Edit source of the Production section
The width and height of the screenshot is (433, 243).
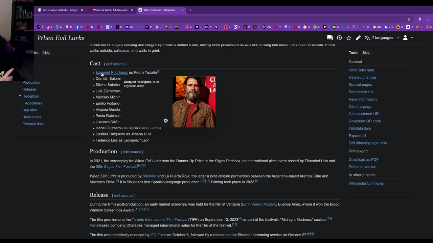[x=132, y=152]
